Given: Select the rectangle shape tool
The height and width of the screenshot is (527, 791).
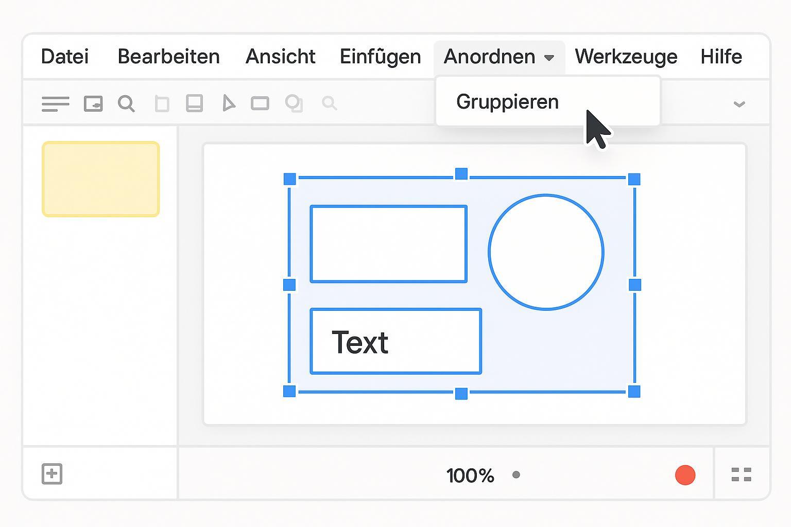Looking at the screenshot, I should [260, 104].
